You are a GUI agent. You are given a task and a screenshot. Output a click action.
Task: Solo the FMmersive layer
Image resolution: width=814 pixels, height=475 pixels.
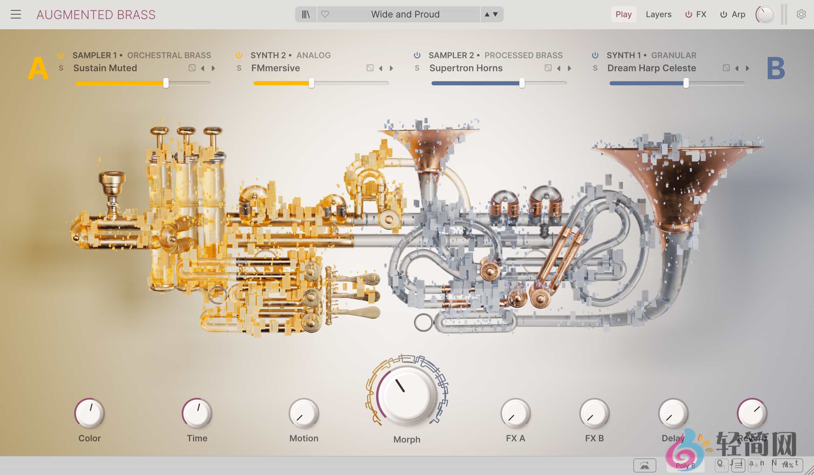239,68
